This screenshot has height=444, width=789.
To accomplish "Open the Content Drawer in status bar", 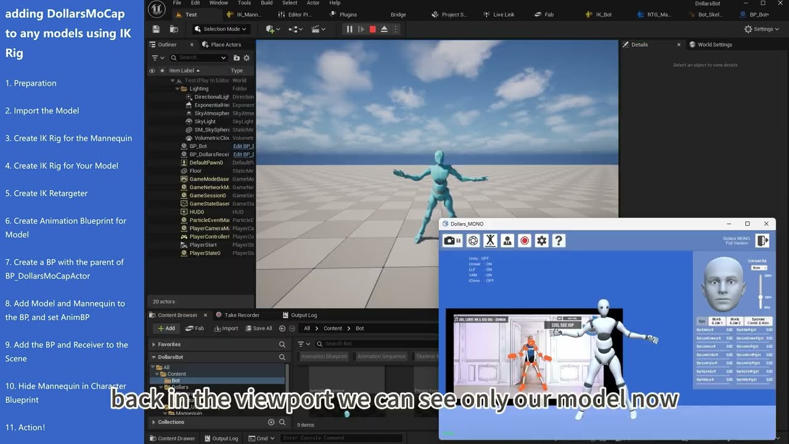I will [172, 438].
